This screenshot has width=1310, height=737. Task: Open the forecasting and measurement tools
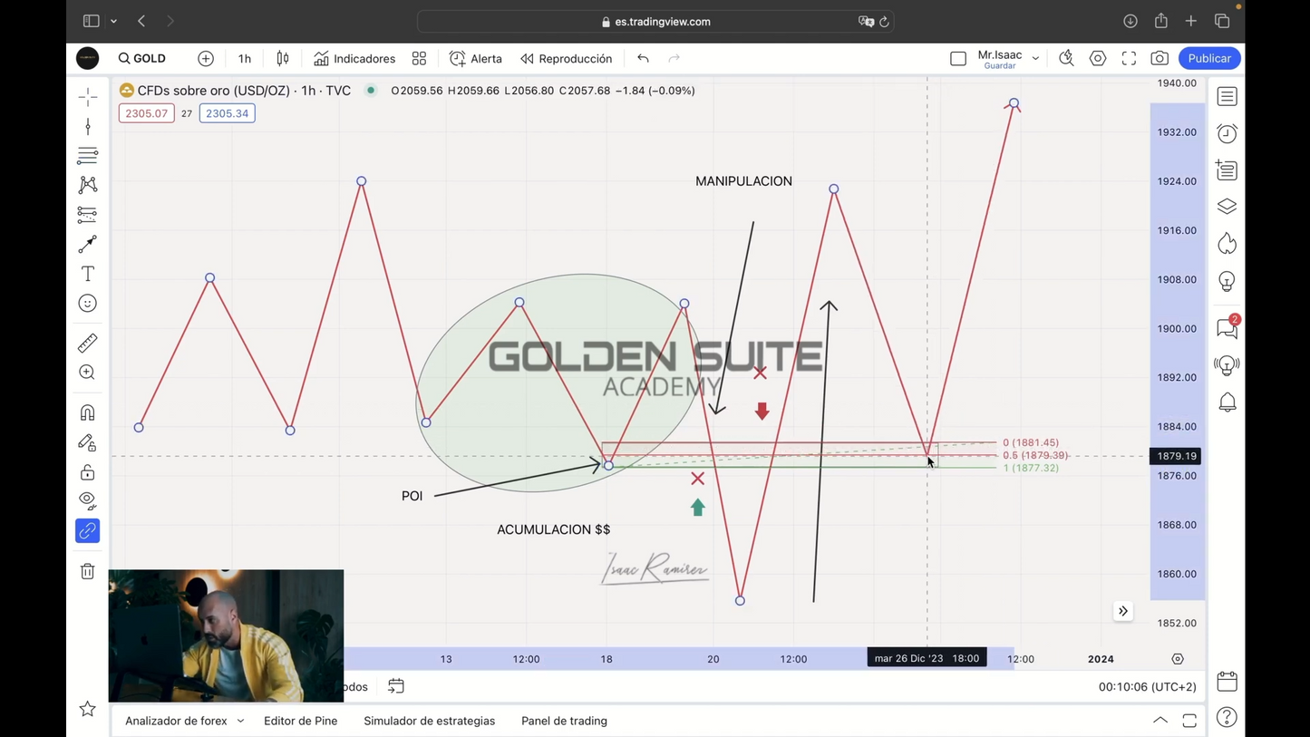(88, 215)
